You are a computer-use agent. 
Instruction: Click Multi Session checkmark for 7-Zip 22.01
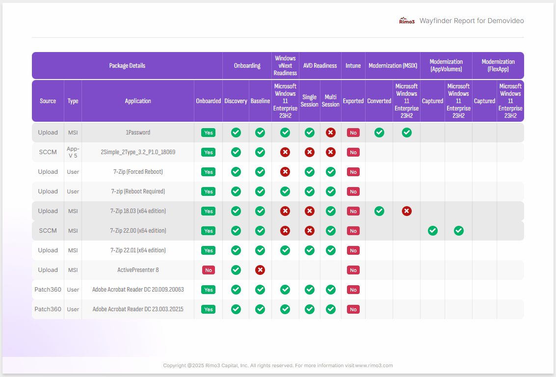(331, 250)
